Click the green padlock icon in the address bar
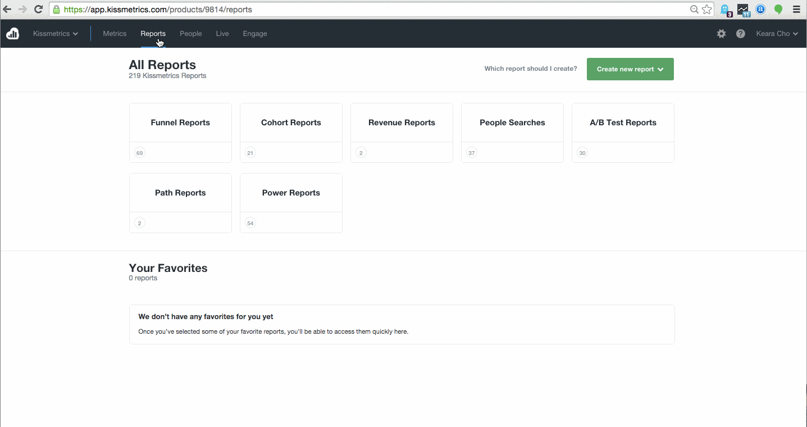The width and height of the screenshot is (807, 427). [56, 10]
